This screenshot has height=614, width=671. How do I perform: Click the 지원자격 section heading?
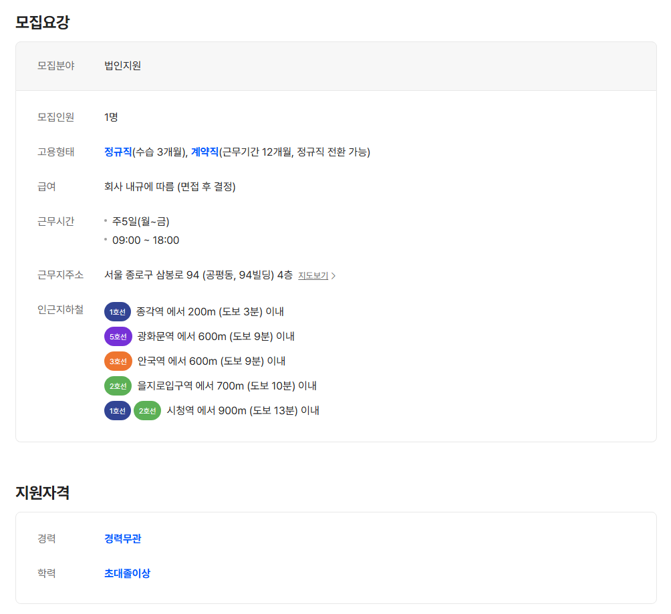[43, 492]
